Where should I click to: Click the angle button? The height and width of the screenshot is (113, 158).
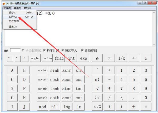click(x=35, y=58)
